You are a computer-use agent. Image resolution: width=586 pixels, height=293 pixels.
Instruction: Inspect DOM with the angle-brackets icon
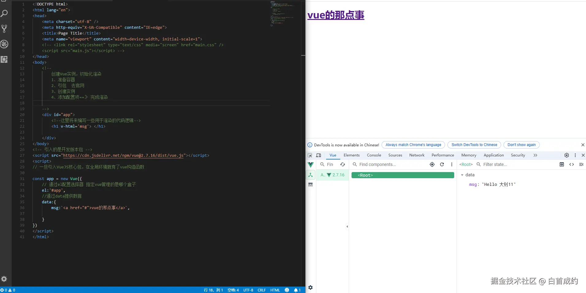[572, 164]
